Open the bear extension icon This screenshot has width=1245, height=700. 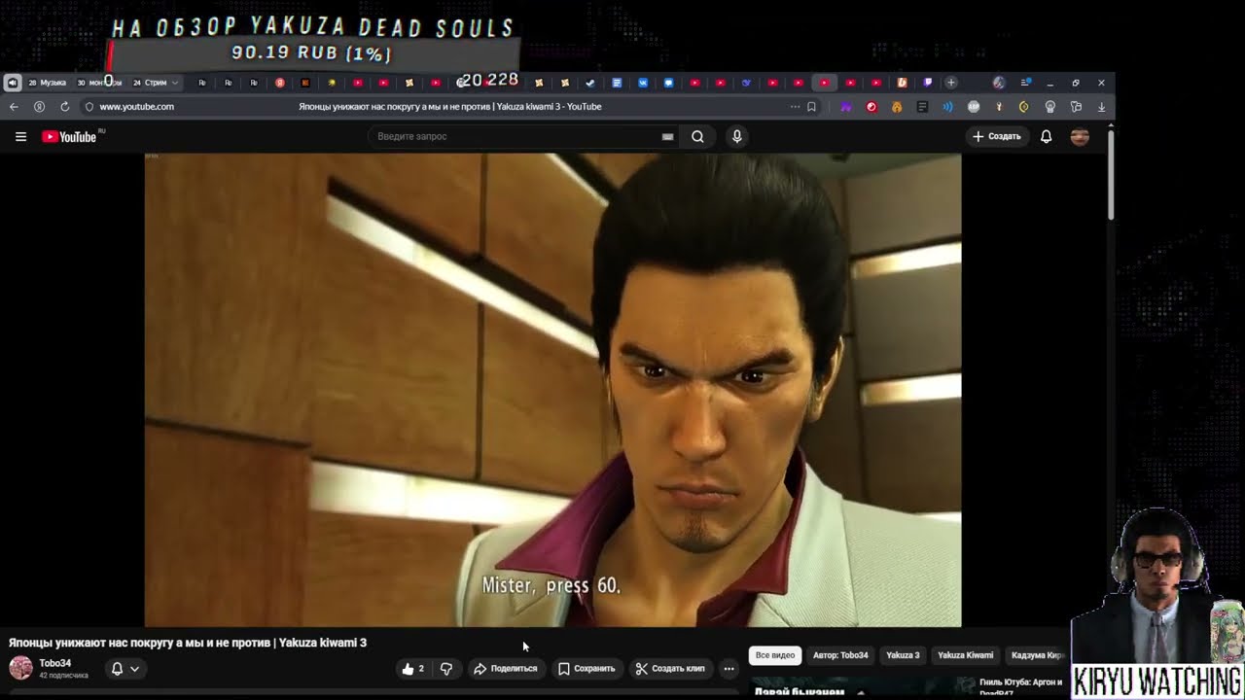pyautogui.click(x=897, y=107)
